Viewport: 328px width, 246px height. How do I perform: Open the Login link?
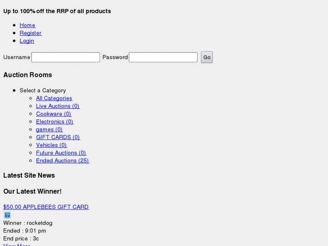(27, 41)
